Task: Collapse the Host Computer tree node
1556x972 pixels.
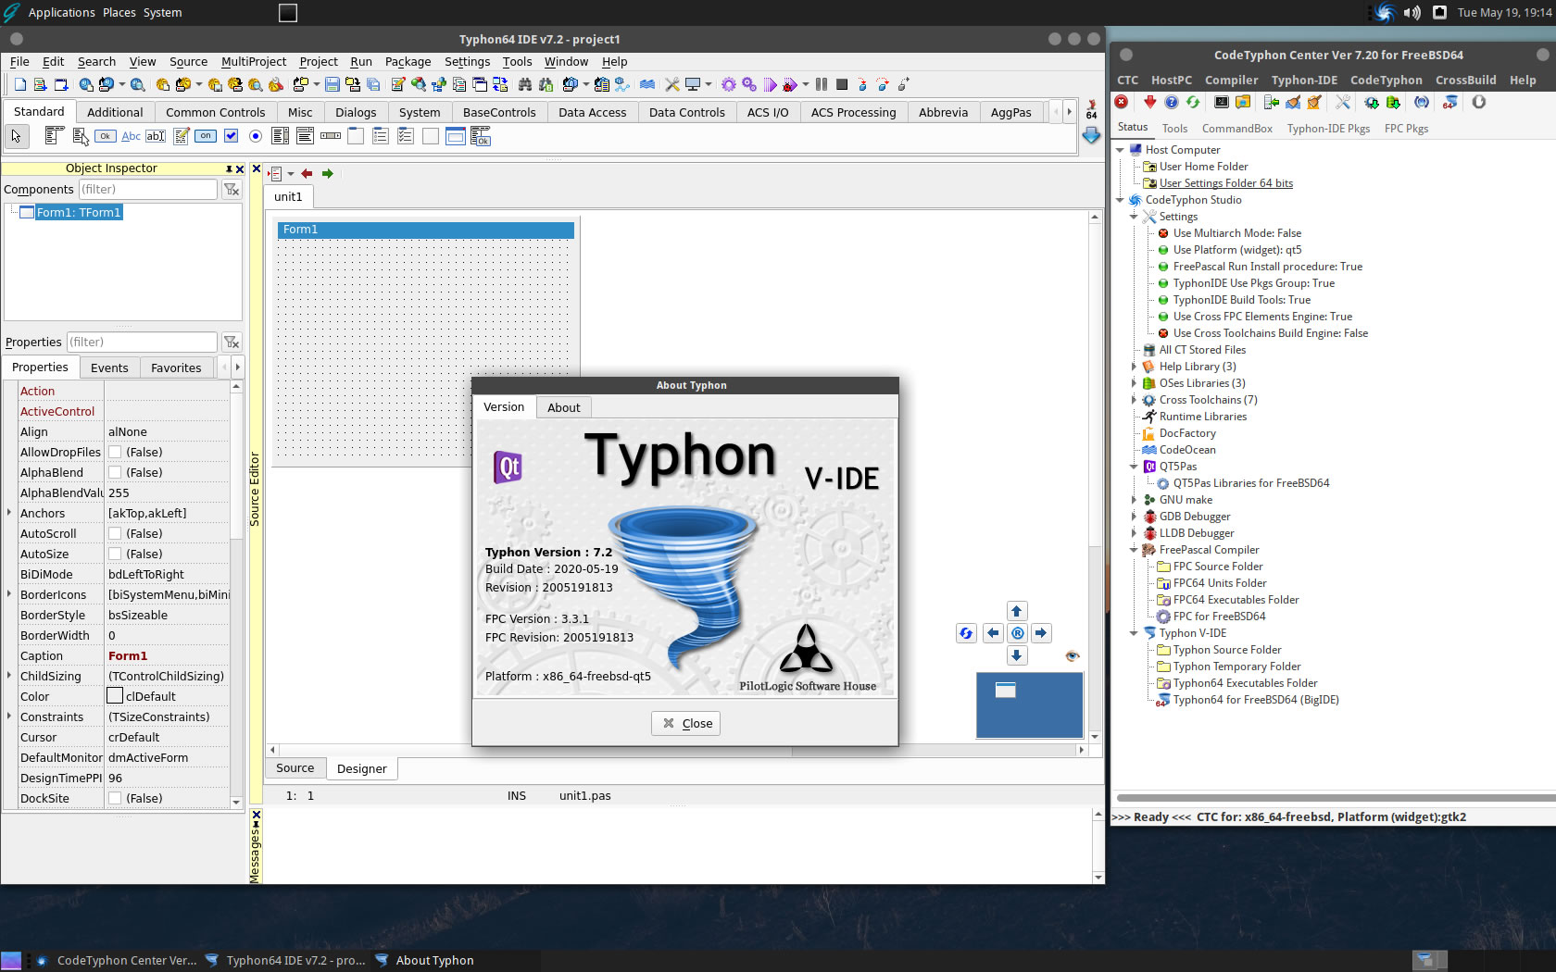Action: click(x=1120, y=149)
